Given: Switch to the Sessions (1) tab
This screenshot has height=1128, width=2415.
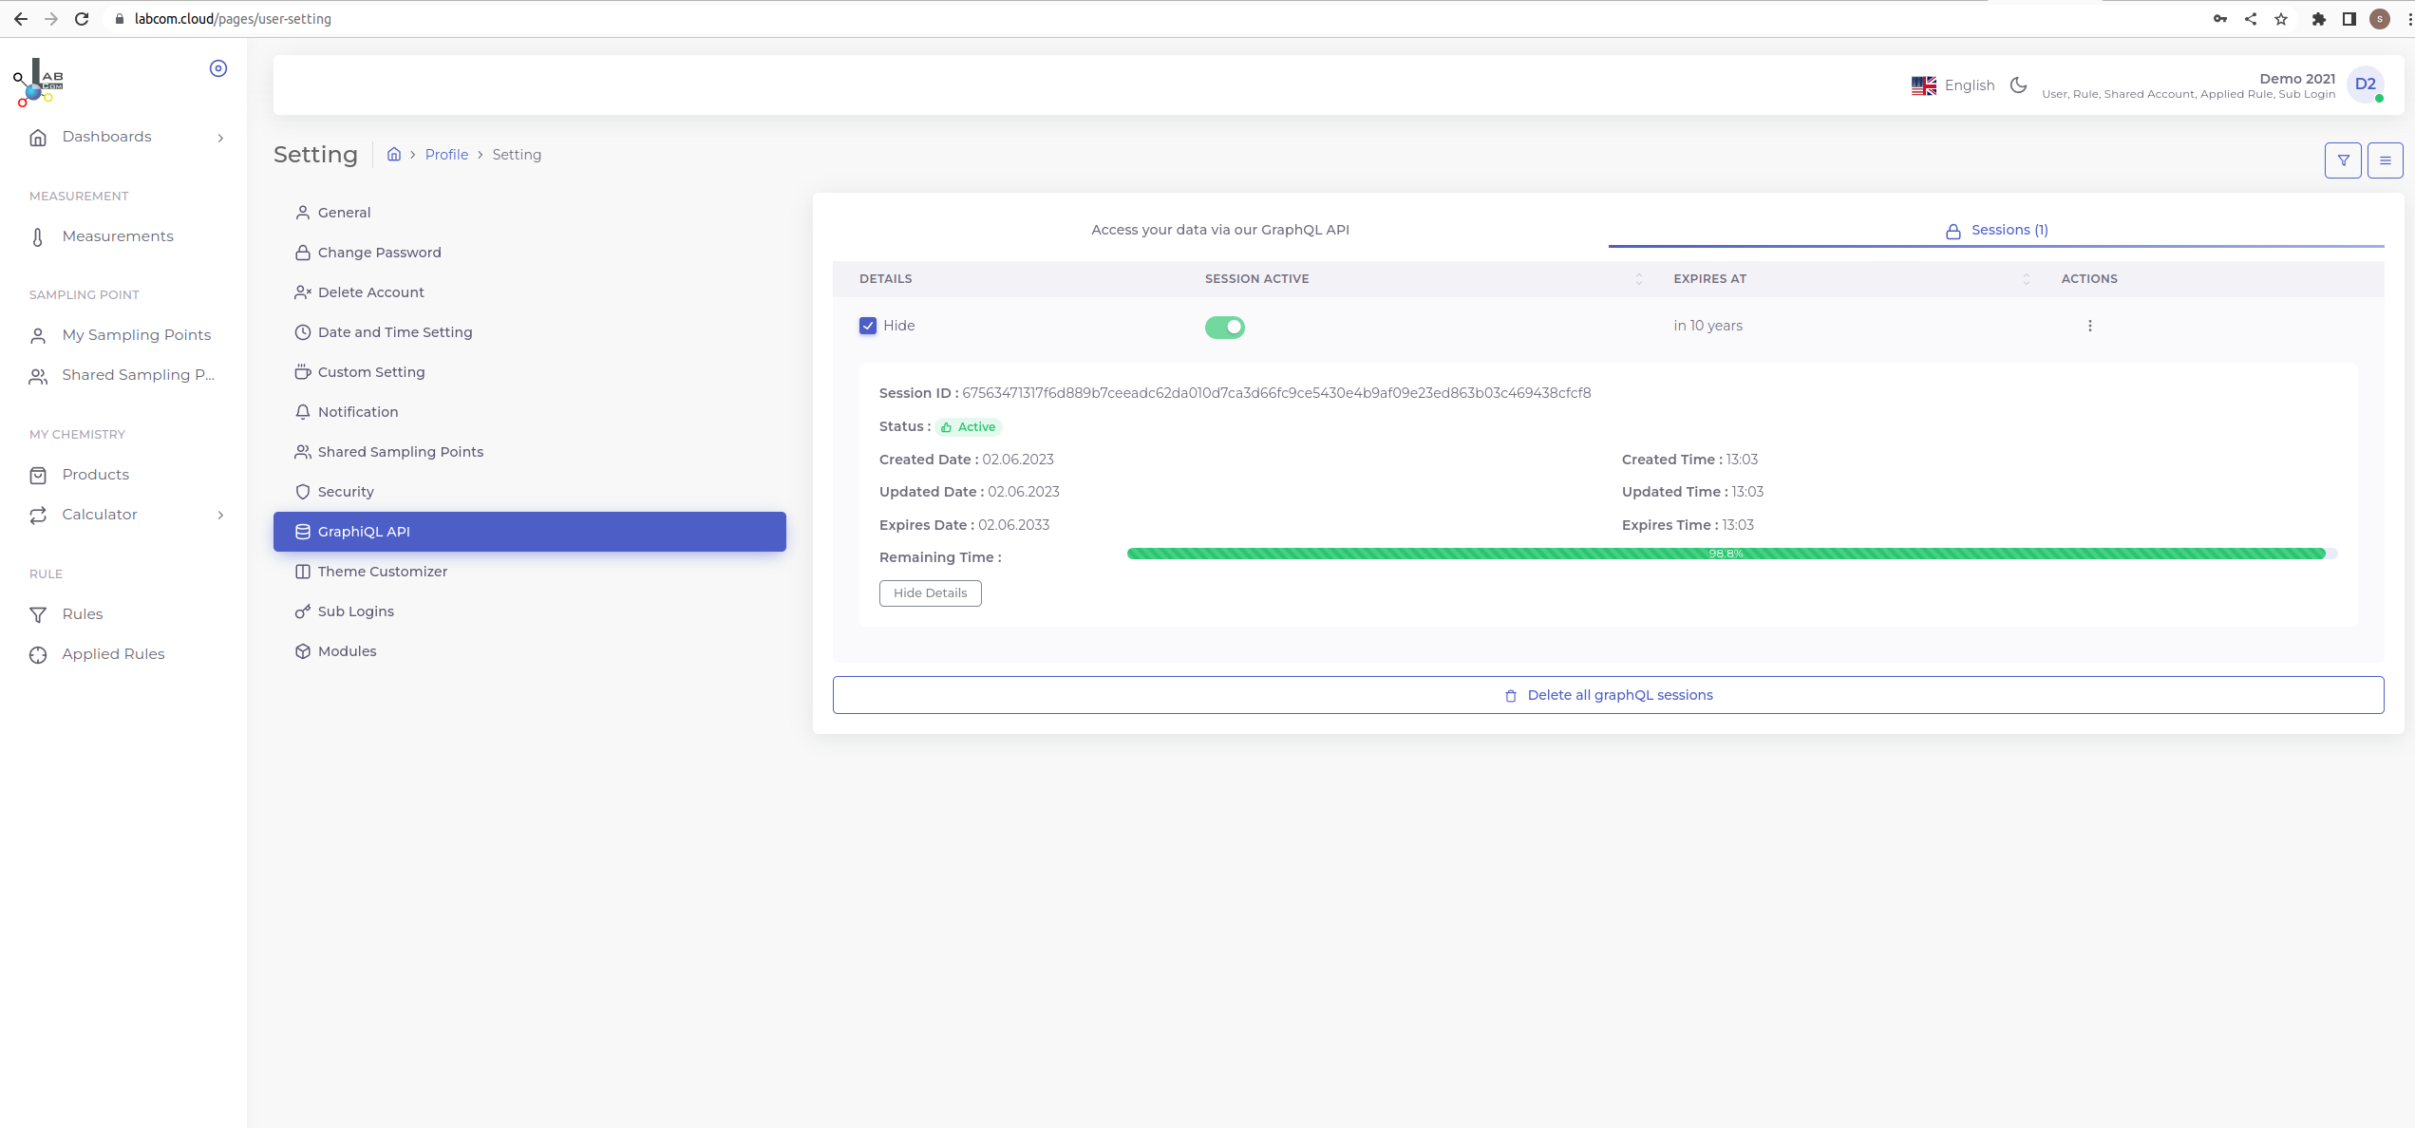Looking at the screenshot, I should [1996, 230].
